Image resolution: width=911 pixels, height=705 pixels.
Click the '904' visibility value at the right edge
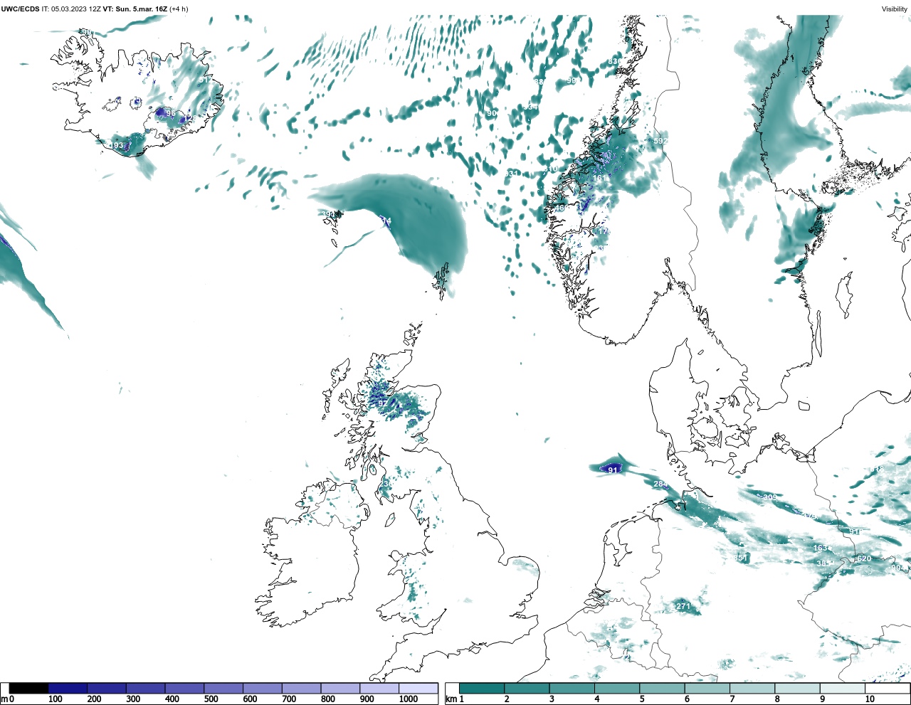(x=898, y=568)
